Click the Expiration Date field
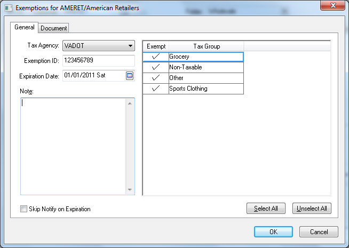349x248 pixels. click(93, 76)
